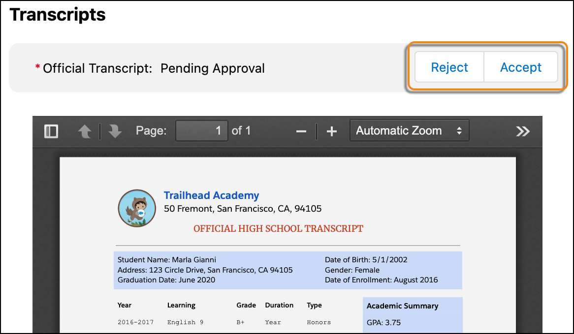Click the Academic Summary heading

pyautogui.click(x=402, y=306)
